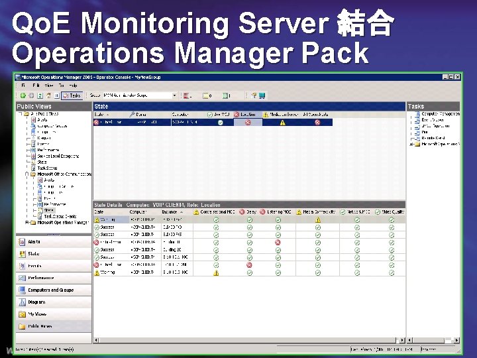Click the red Listening MOS icon in the details grid
Screen dimensions: 477x358
pos(278,243)
